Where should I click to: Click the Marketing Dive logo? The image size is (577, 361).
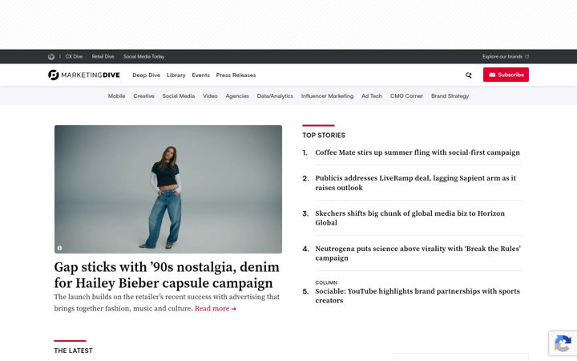pyautogui.click(x=84, y=75)
